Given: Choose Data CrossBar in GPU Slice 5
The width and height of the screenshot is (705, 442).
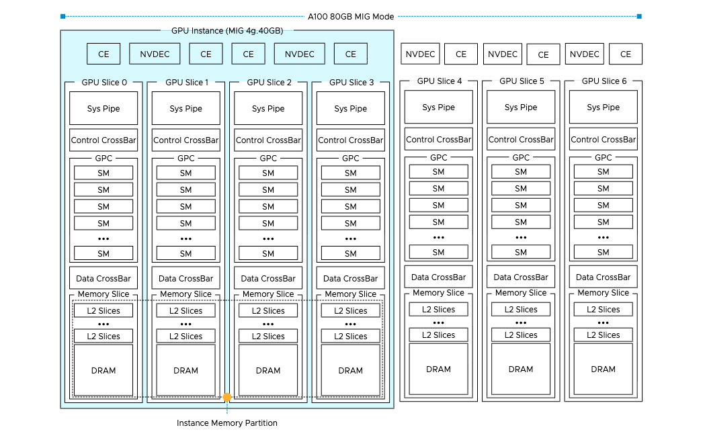Looking at the screenshot, I should 521,277.
